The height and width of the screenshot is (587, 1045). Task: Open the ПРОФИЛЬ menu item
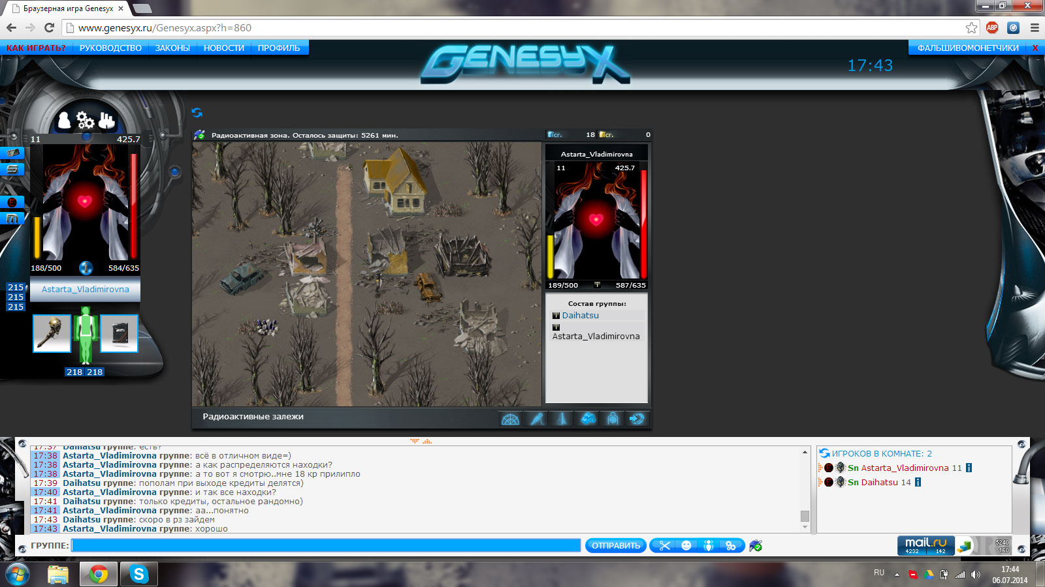[279, 48]
